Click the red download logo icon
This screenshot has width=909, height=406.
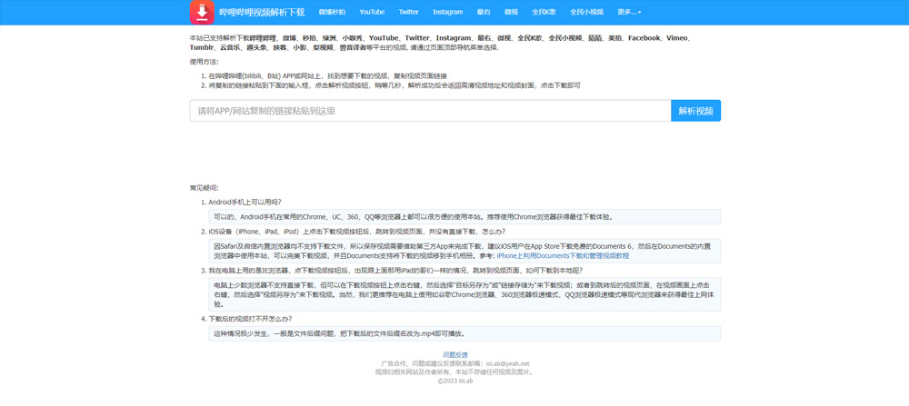tap(202, 13)
